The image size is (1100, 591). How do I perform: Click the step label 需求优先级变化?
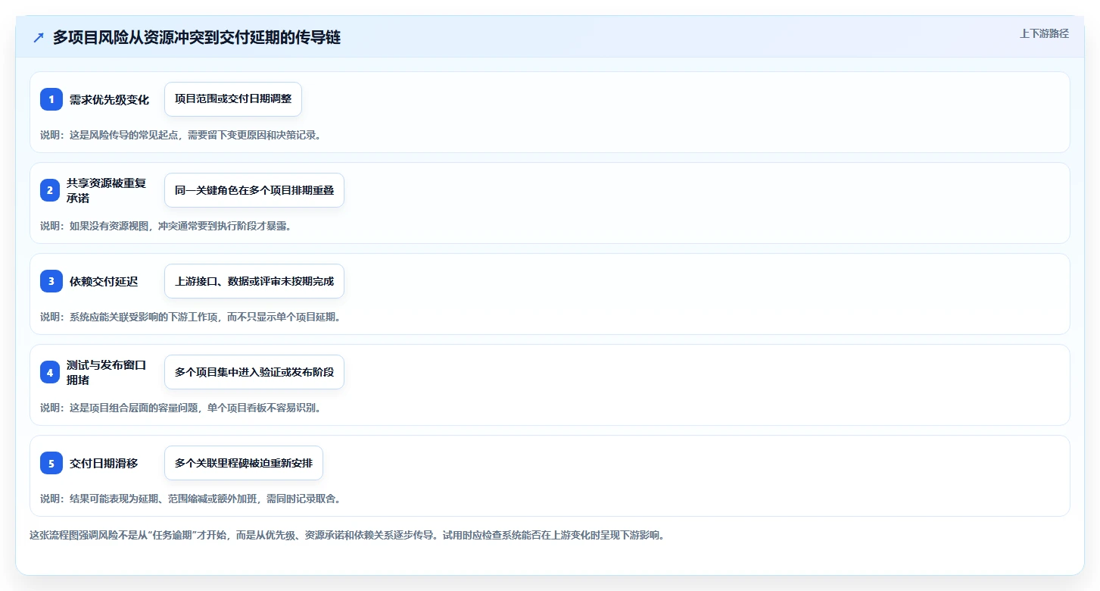[109, 99]
